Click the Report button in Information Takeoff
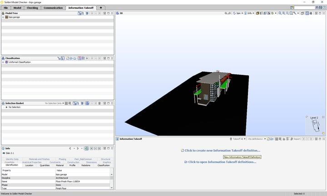 [295, 139]
